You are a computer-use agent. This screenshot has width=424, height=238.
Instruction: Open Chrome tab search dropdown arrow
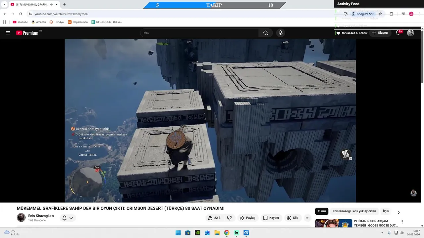coord(4,5)
